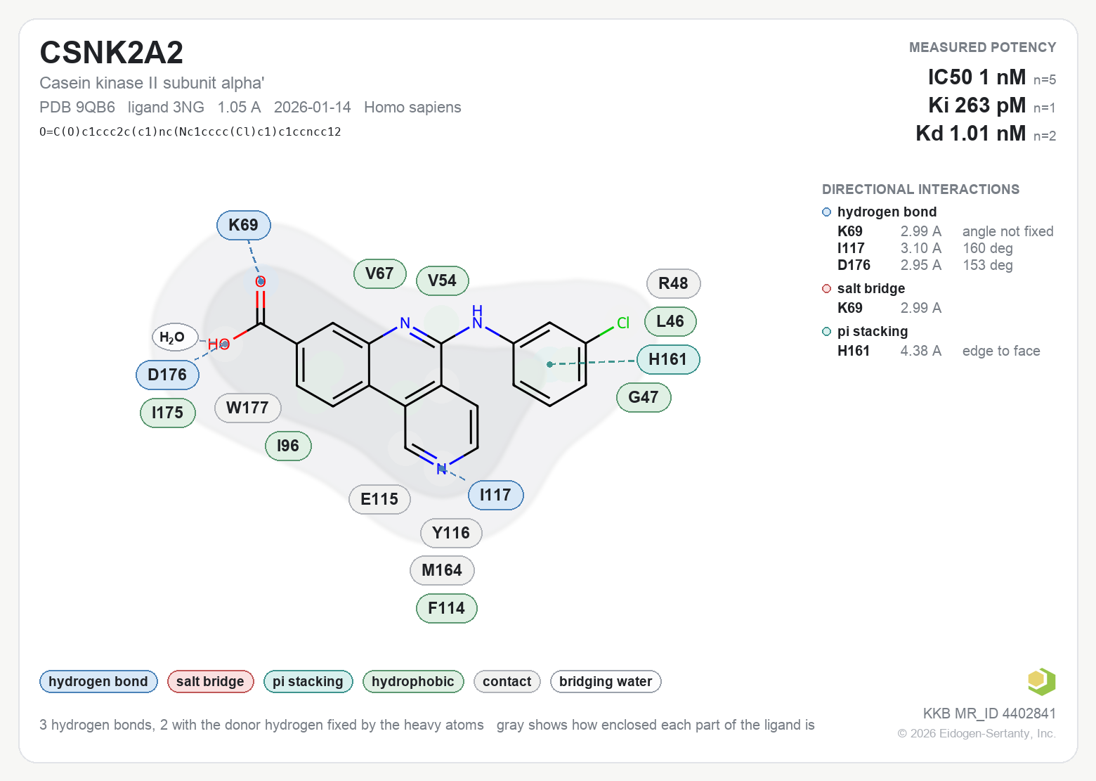Click the hydrogen bond circle marker in interactions list
Viewport: 1096px width, 781px height.
coord(826,212)
